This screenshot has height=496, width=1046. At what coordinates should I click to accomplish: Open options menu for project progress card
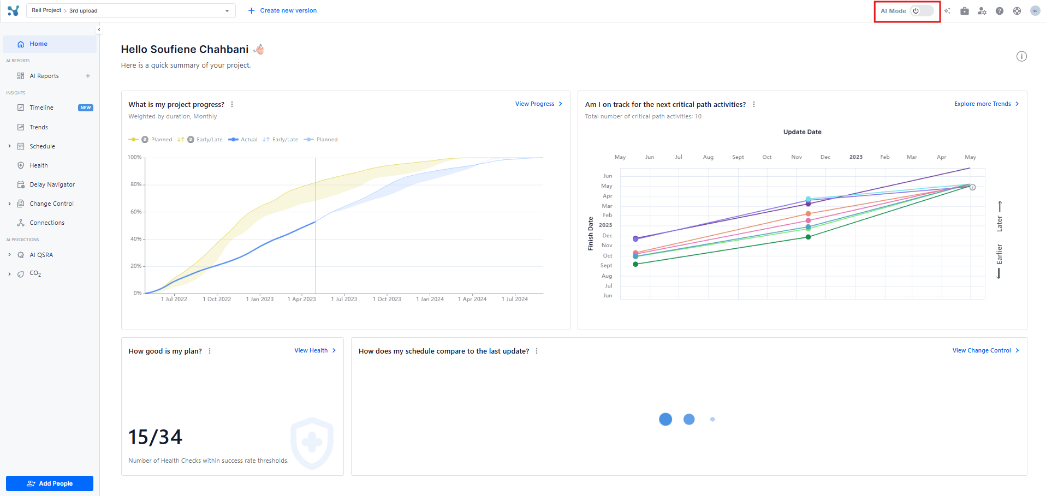click(x=232, y=104)
